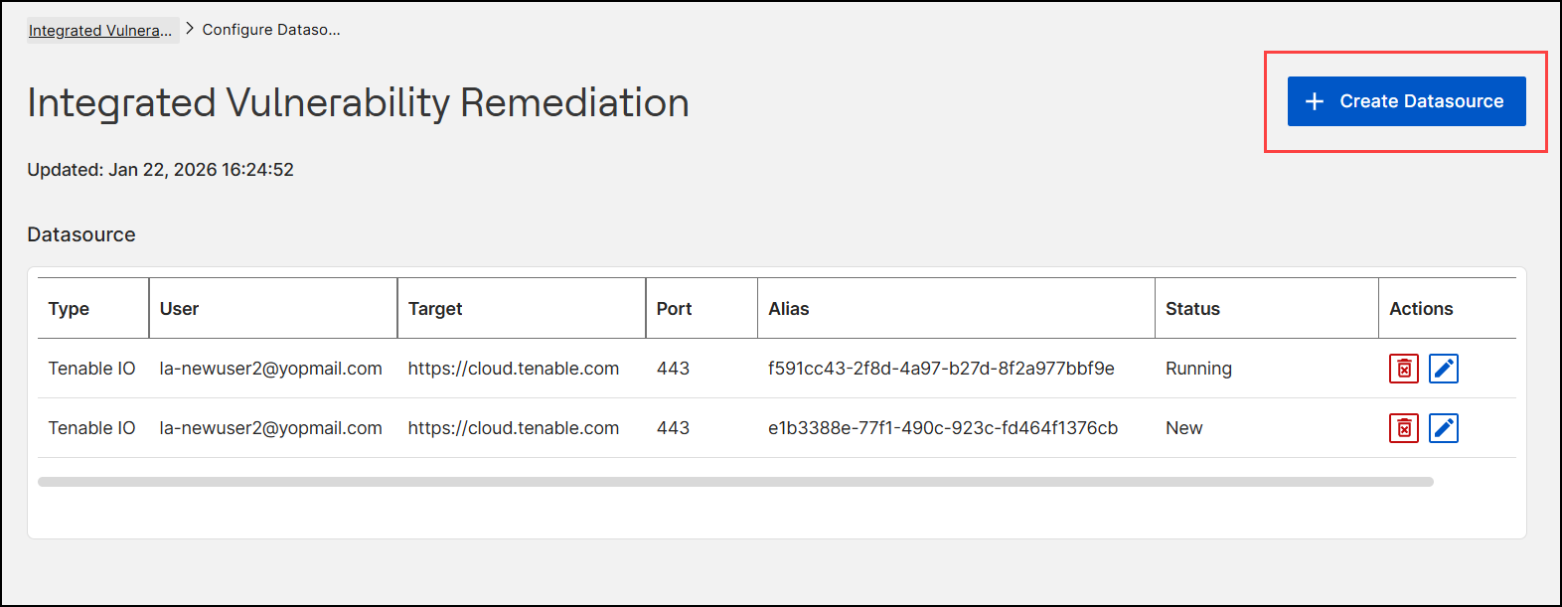1562x607 pixels.
Task: Click the Target column header
Action: click(x=435, y=309)
